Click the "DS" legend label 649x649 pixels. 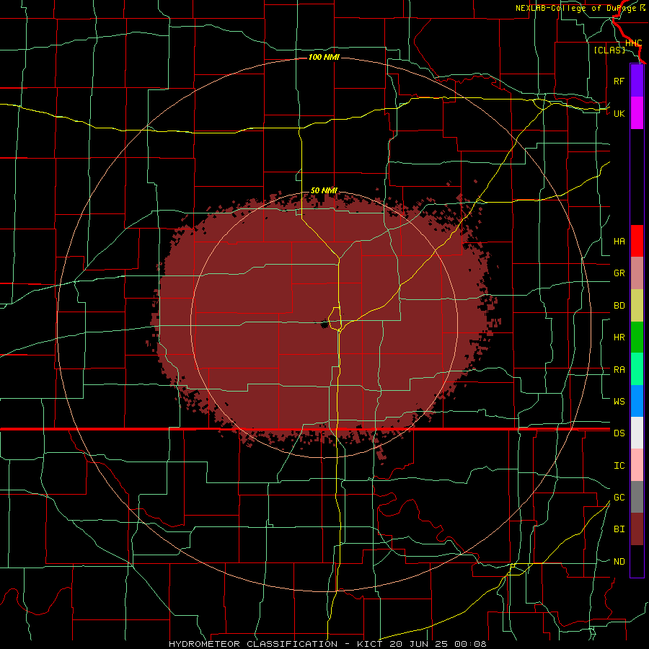point(619,433)
